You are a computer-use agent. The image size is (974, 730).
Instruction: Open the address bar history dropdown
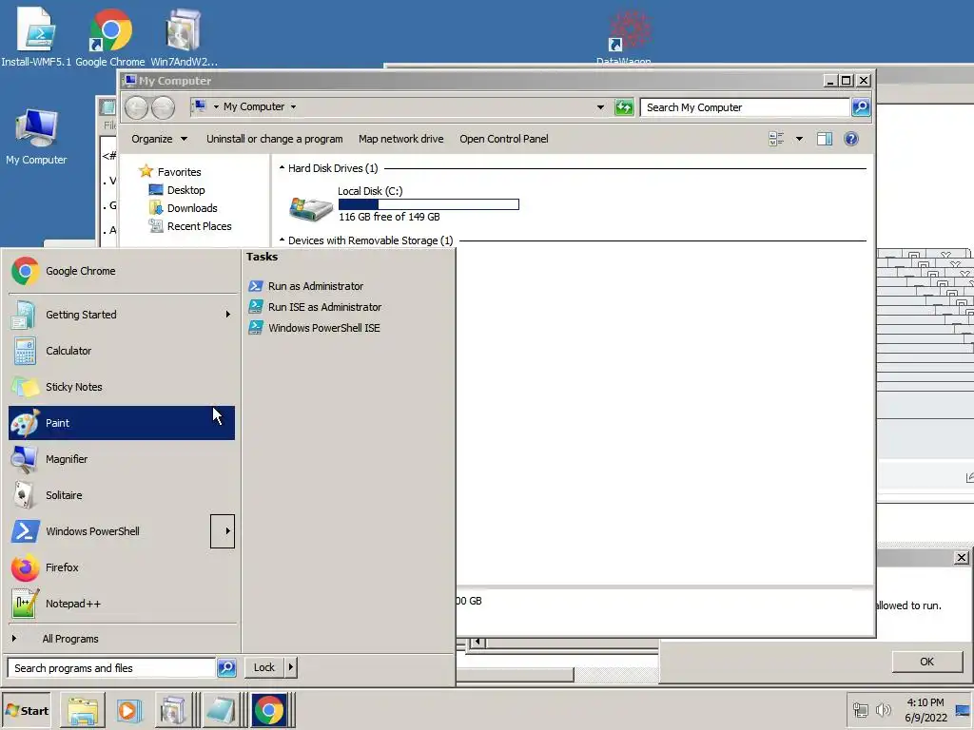[600, 107]
